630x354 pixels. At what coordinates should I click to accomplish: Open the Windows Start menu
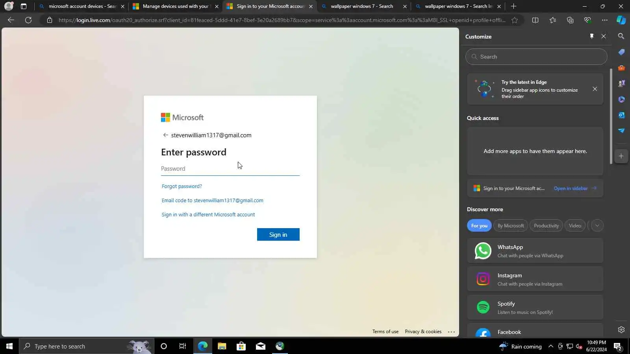tap(9, 346)
